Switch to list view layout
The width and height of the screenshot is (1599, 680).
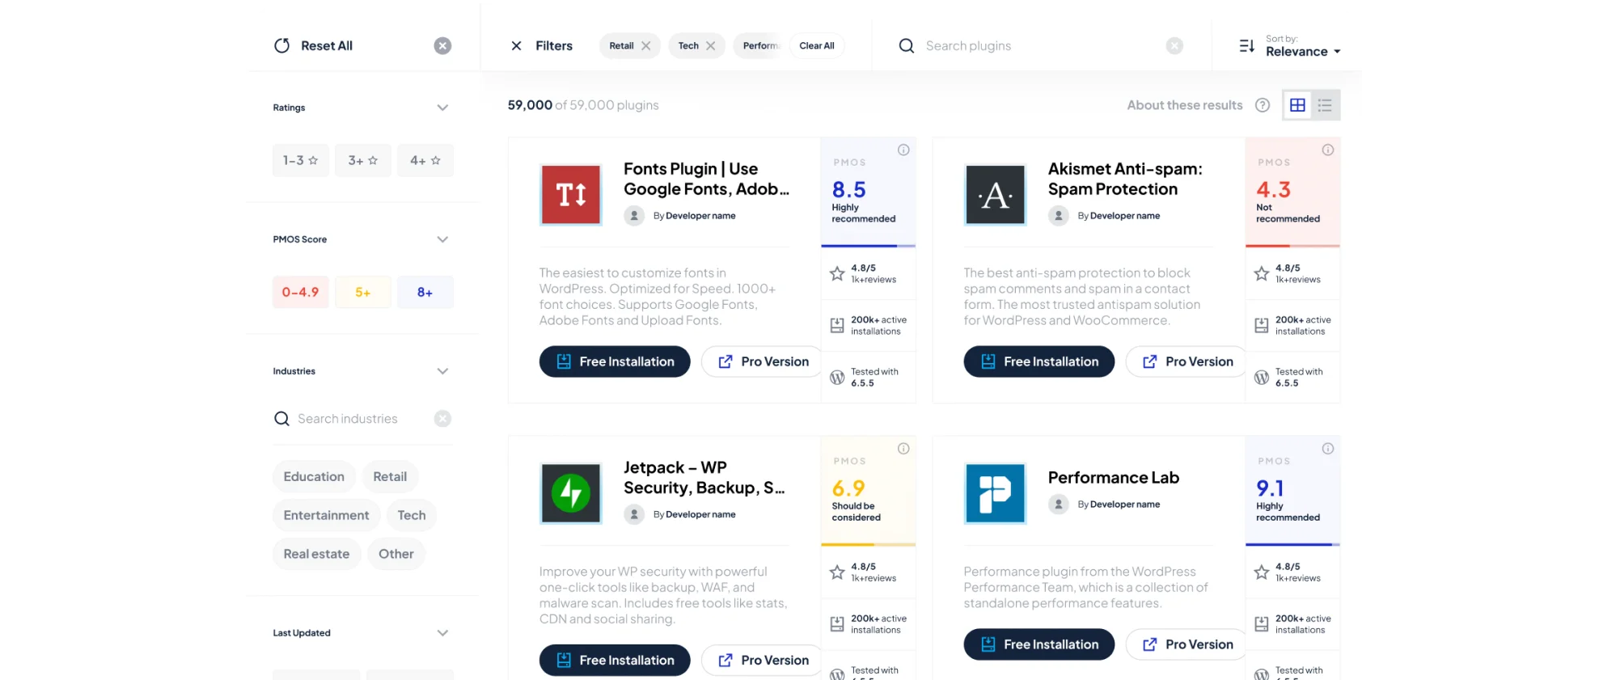pyautogui.click(x=1325, y=105)
